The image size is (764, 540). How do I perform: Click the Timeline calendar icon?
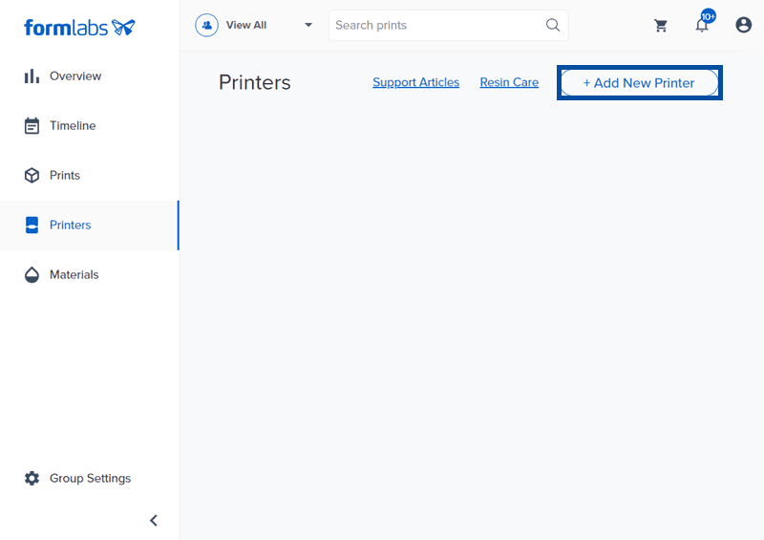click(32, 126)
